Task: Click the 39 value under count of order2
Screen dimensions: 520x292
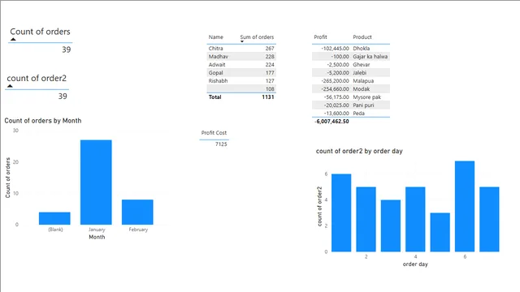Action: pos(63,97)
